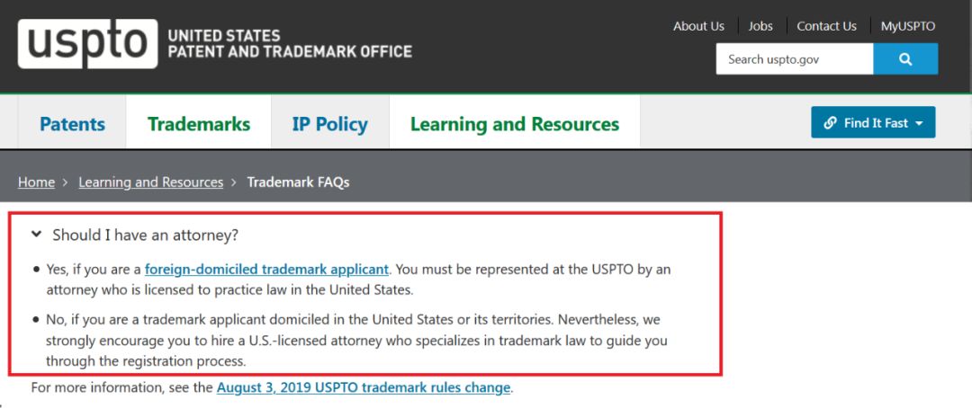Open the About Us link

coord(698,26)
